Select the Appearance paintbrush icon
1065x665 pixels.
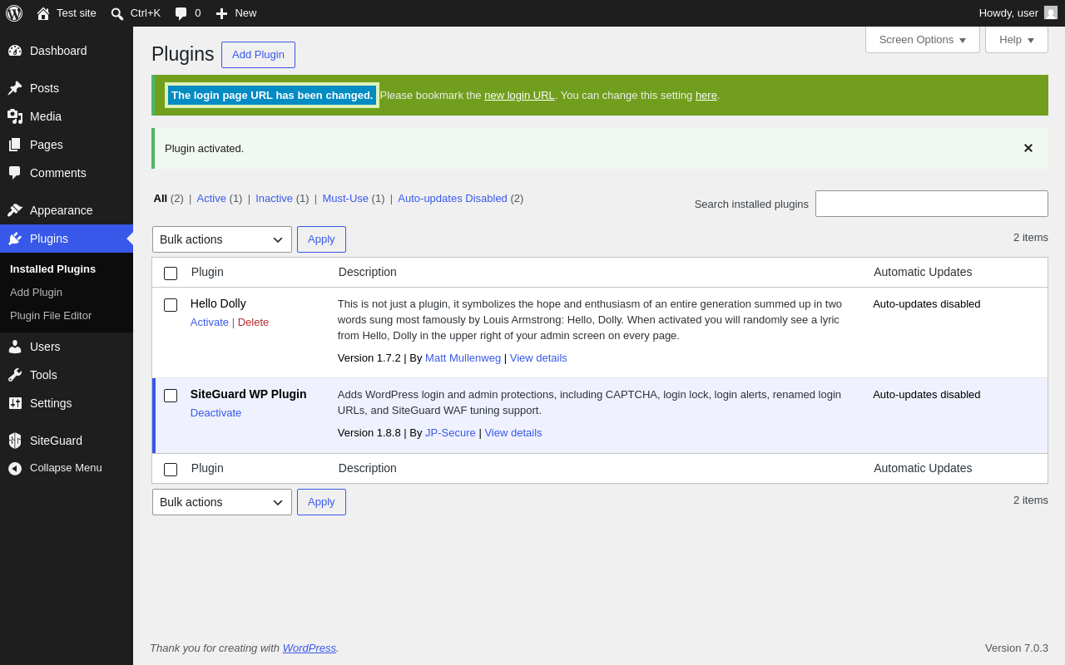[15, 210]
